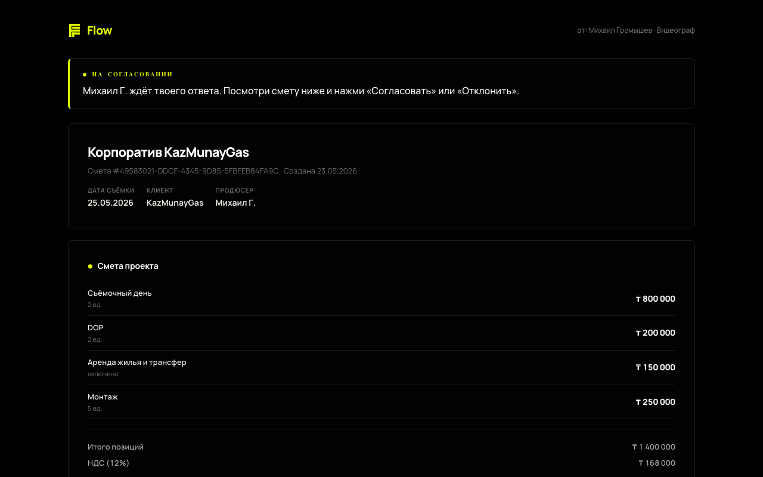The width and height of the screenshot is (763, 477).
Task: Click the amount '₸ 800 000'
Action: pos(656,299)
